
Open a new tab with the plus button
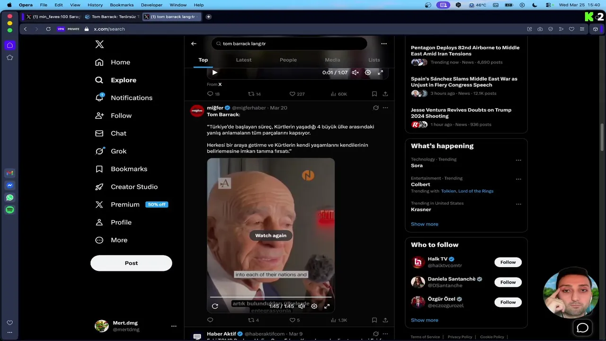[x=208, y=17]
